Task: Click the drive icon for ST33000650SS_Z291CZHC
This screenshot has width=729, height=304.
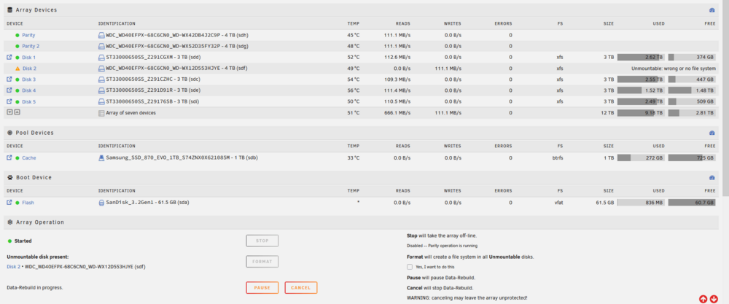Action: tap(101, 79)
